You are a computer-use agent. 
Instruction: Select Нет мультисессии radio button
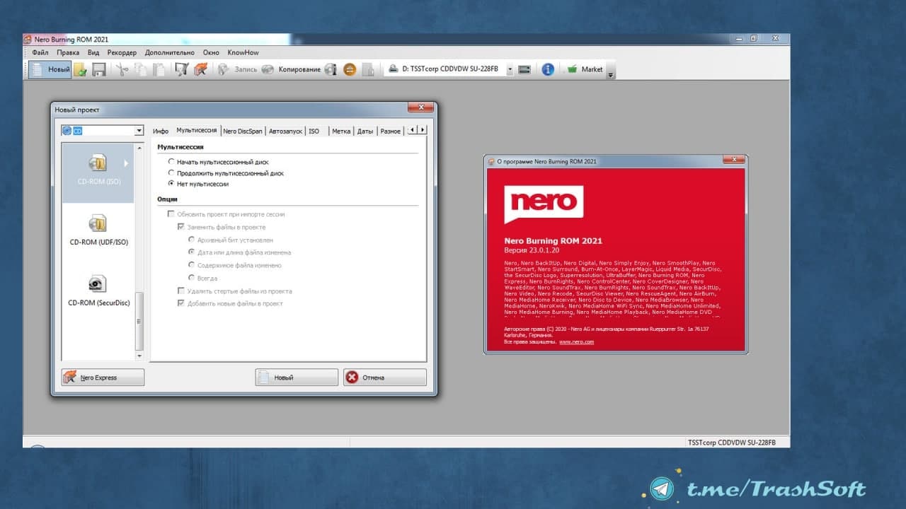pyautogui.click(x=171, y=184)
